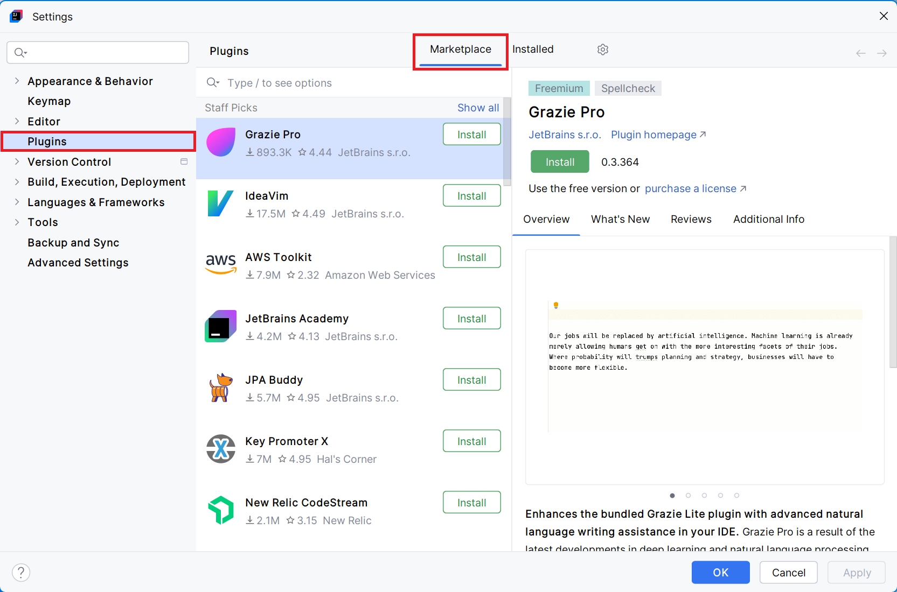Open the Plugin homepage link
The image size is (897, 592).
658,135
